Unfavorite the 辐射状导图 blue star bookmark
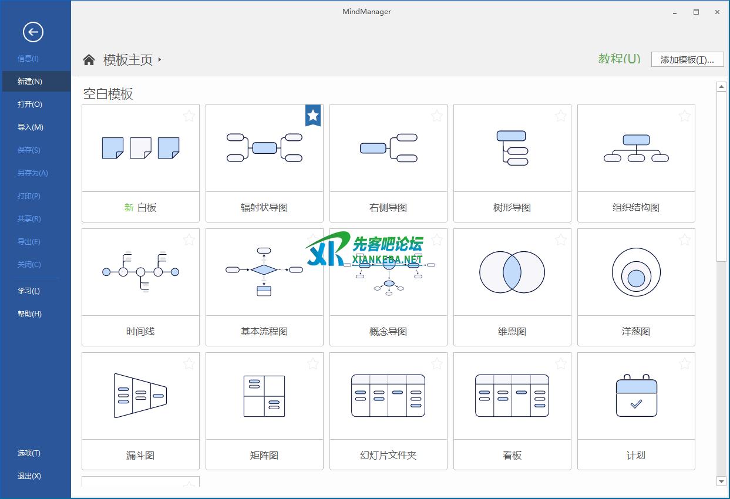 [x=313, y=115]
